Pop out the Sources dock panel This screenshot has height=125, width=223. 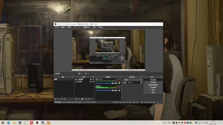pyautogui.click(x=93, y=77)
